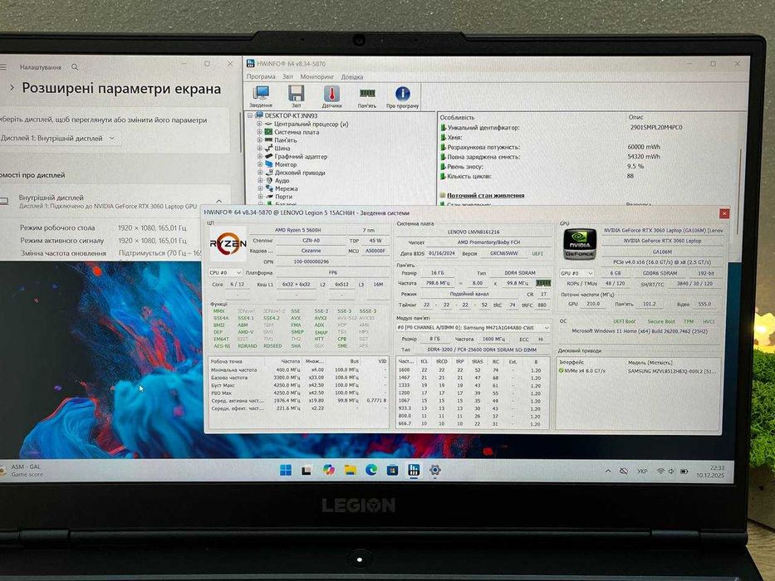775x581 pixels.
Task: Open Дисплей 1: Внутрішній дисплей dropdown
Action: [58, 139]
